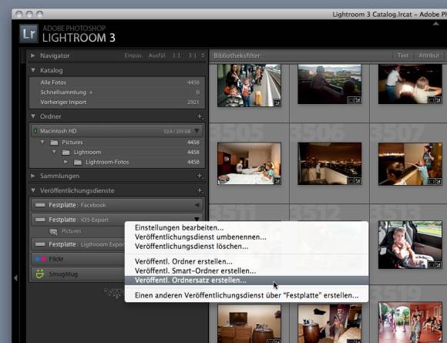Expand the Sammlungen panel
The image size is (447, 343).
tap(33, 176)
